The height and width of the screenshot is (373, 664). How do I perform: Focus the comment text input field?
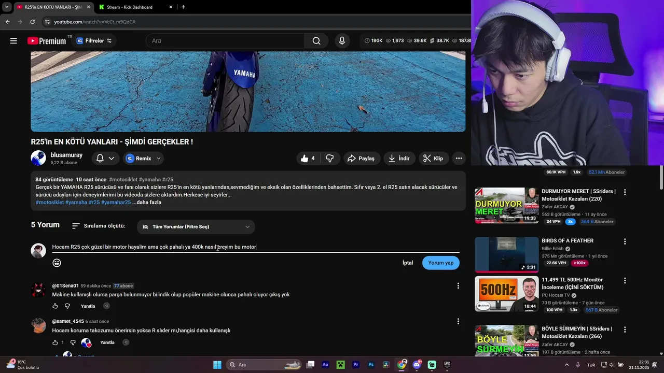point(256,247)
